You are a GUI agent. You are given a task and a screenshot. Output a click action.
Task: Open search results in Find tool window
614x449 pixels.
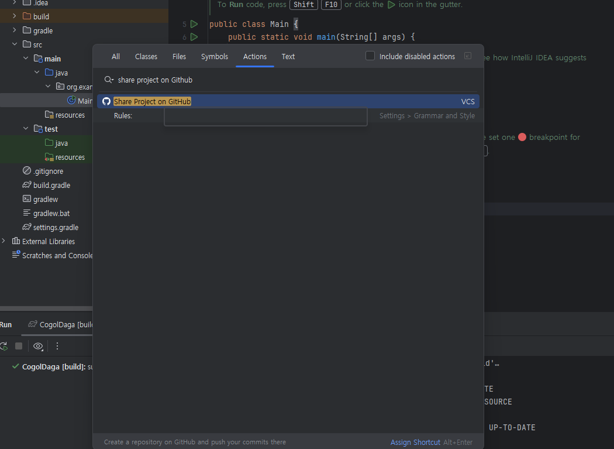[468, 56]
